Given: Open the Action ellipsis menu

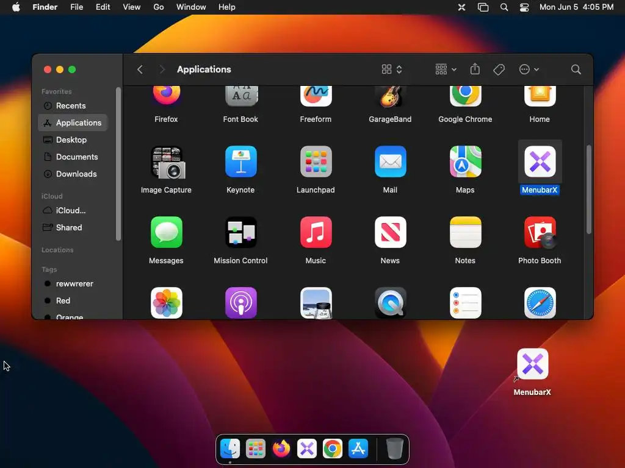Looking at the screenshot, I should pyautogui.click(x=529, y=69).
